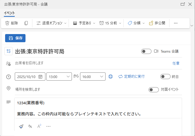195x136 pixels.
Task: Click the video camera icon beside Teams 会議
Action: point(156,51)
